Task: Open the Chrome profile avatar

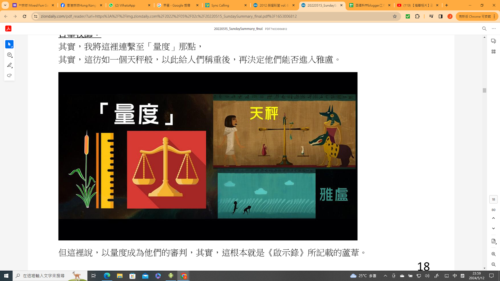Action: point(450,16)
